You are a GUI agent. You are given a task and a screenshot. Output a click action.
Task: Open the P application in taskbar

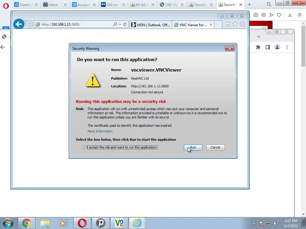tap(101, 223)
